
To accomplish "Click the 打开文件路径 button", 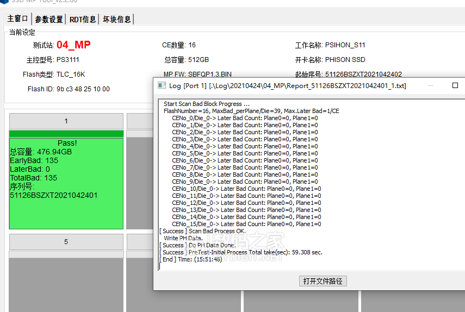I will point(323,281).
